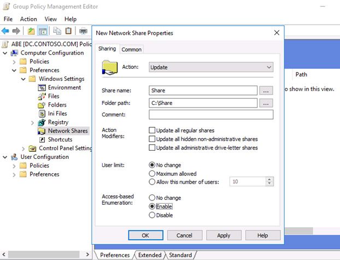Expand Policies under User Configuration
340x260 pixels.
click(x=14, y=166)
